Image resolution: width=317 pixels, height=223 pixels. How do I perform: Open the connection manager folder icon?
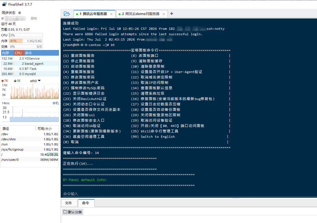(x=67, y=14)
